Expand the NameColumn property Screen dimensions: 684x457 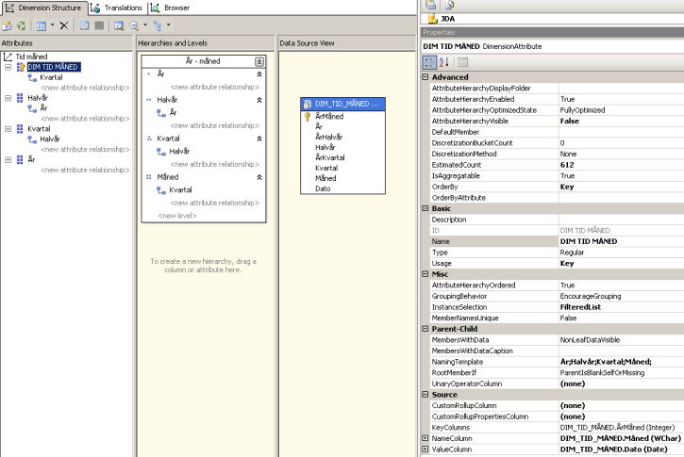[x=425, y=438]
